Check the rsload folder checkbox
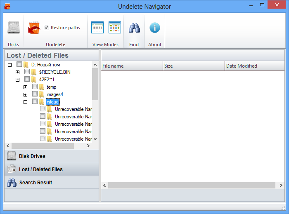The image size is (289, 214). (35, 101)
